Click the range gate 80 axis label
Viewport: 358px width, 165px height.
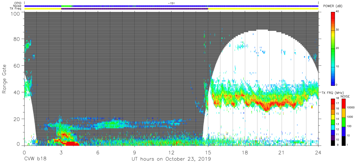tap(17, 39)
